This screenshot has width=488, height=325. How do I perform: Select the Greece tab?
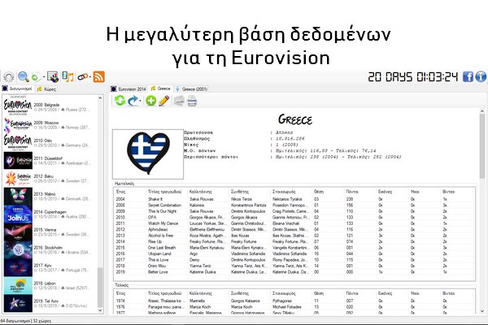[161, 89]
